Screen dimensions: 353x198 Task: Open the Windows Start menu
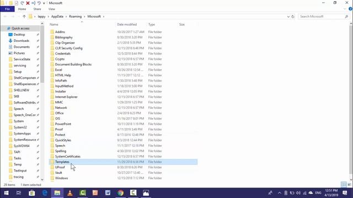[6, 193]
